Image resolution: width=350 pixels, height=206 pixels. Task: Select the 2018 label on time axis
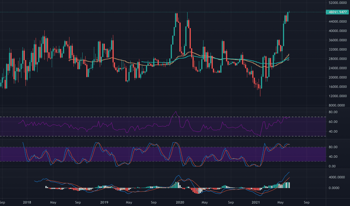click(27, 202)
